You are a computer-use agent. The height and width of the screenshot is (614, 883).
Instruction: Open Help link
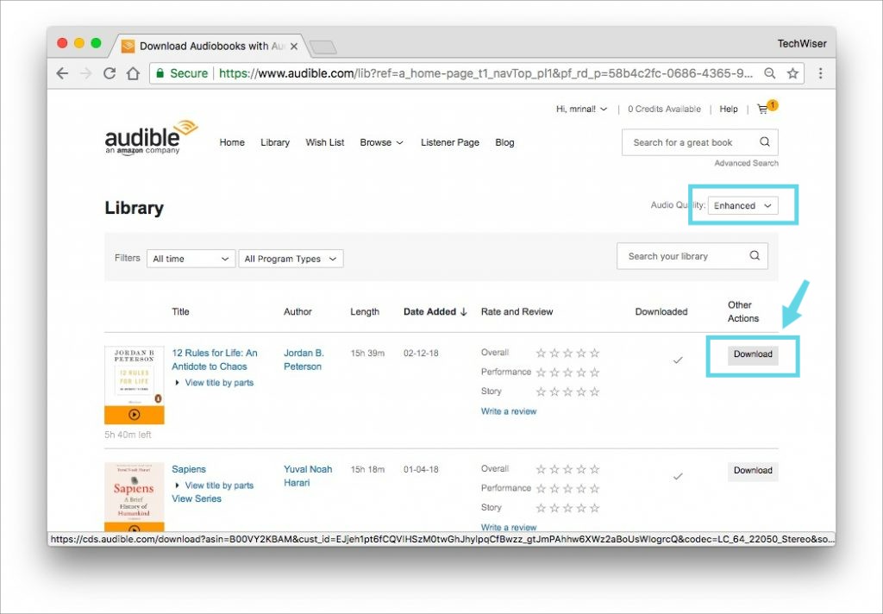(x=728, y=109)
